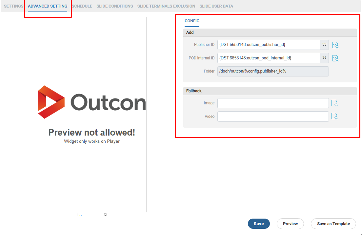Browse file for Fallback Image

pos(334,103)
